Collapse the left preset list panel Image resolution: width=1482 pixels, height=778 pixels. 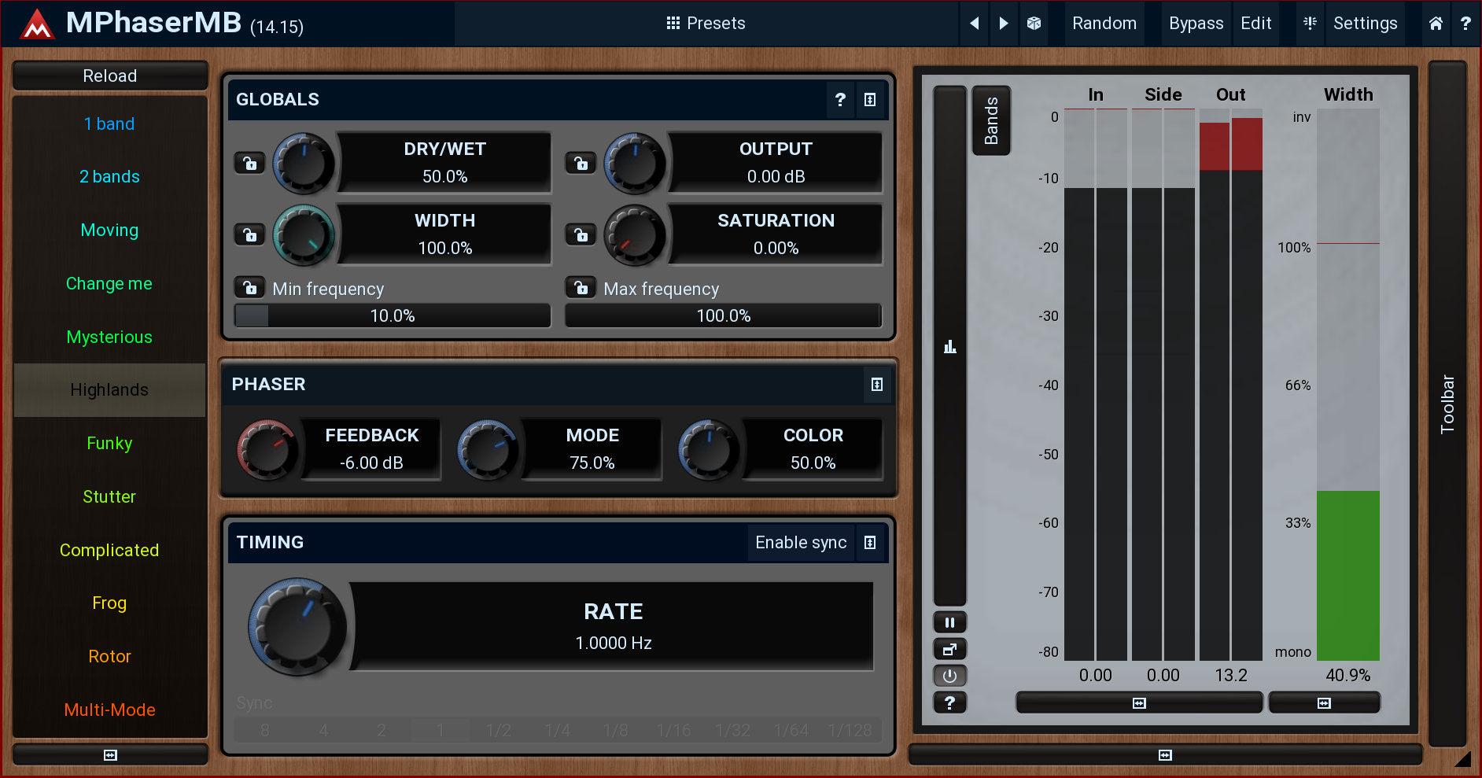[110, 755]
